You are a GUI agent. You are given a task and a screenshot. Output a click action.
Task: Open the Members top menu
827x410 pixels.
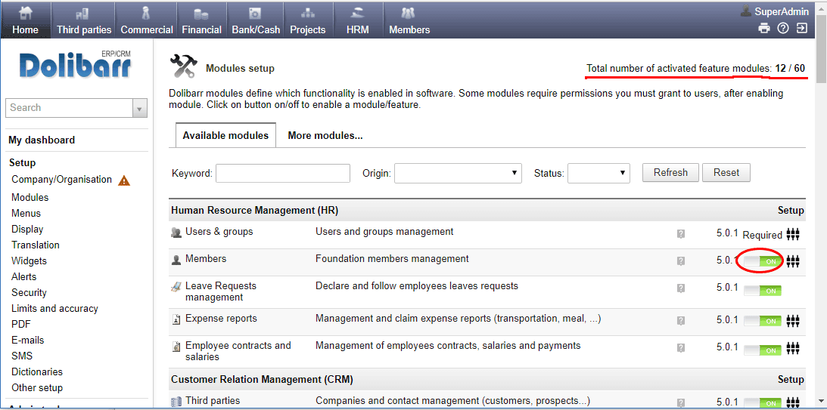point(409,20)
